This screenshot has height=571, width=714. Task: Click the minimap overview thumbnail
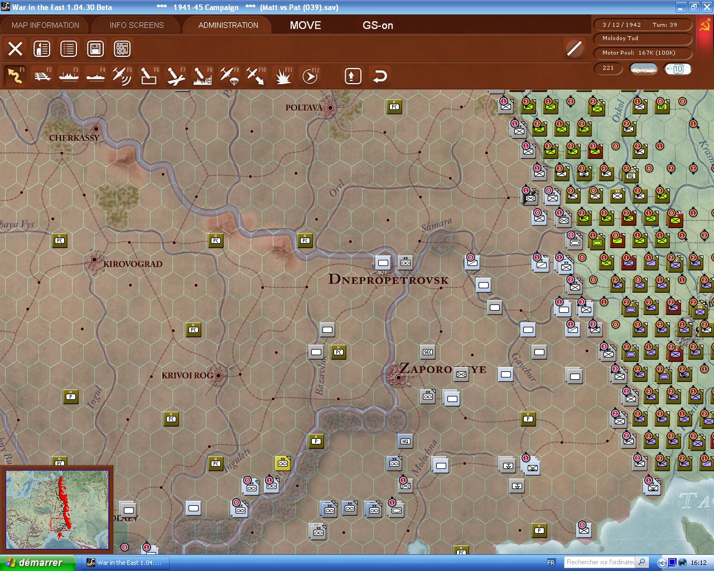click(57, 510)
